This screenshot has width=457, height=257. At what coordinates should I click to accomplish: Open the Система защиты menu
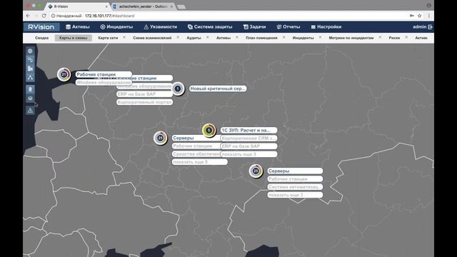pyautogui.click(x=210, y=27)
